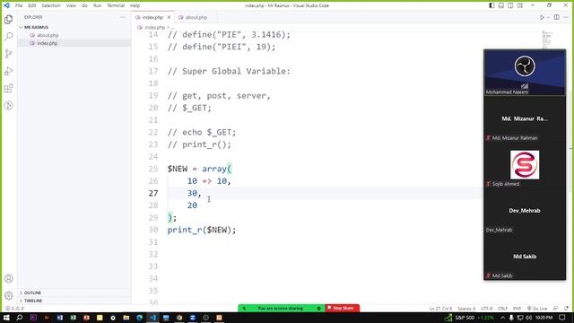Open the View menu
The image size is (574, 323).
[71, 5]
